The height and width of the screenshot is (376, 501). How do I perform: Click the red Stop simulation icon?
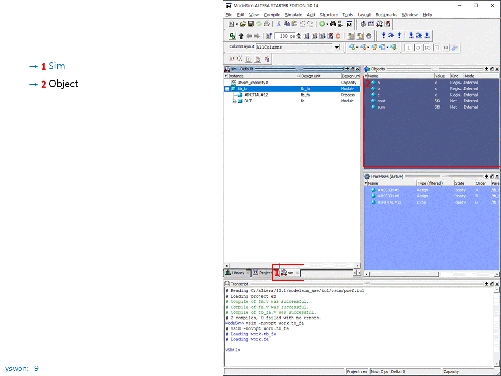[x=338, y=36]
